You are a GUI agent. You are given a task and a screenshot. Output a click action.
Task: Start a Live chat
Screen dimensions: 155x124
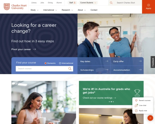pos(143,105)
